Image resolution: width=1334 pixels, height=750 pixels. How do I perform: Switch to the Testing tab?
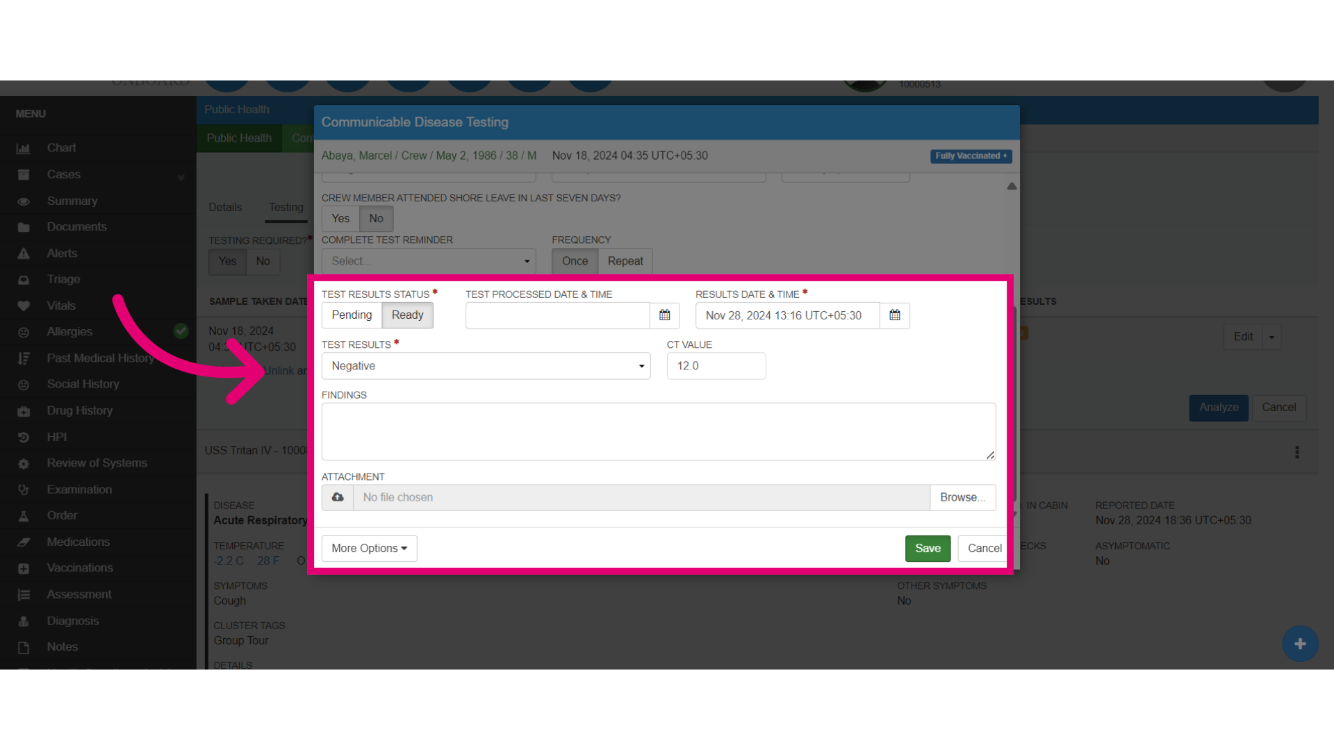pos(286,207)
